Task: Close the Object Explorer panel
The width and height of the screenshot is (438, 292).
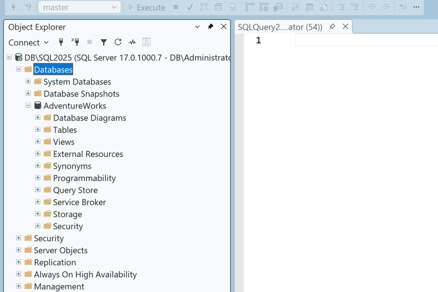Action: tap(224, 27)
